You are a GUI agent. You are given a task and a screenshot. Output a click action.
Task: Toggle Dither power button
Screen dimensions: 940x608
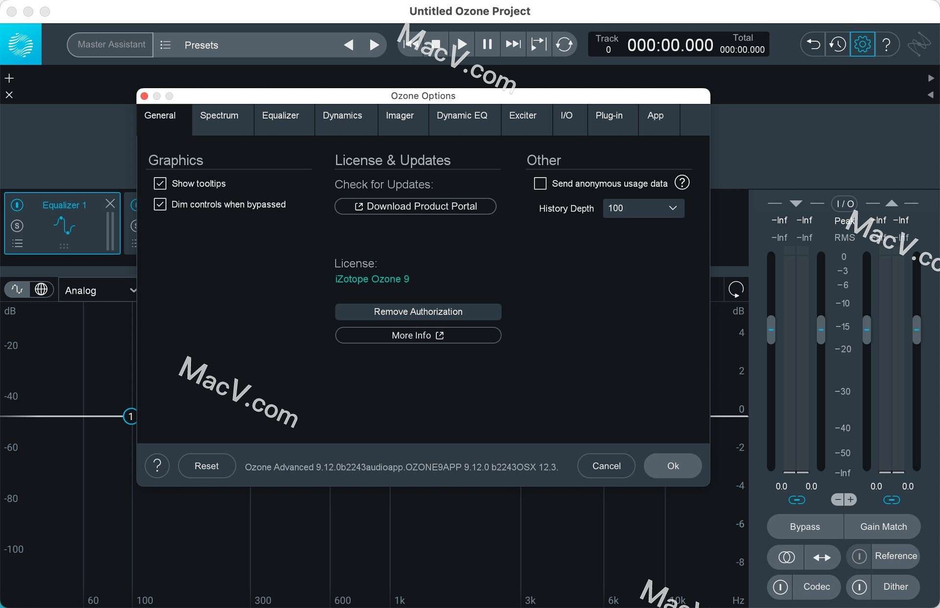coord(859,586)
